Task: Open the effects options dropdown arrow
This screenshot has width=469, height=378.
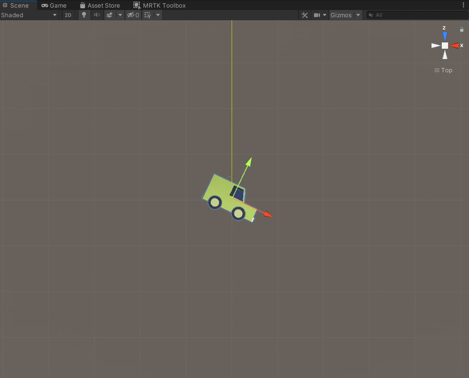Action: pos(120,15)
